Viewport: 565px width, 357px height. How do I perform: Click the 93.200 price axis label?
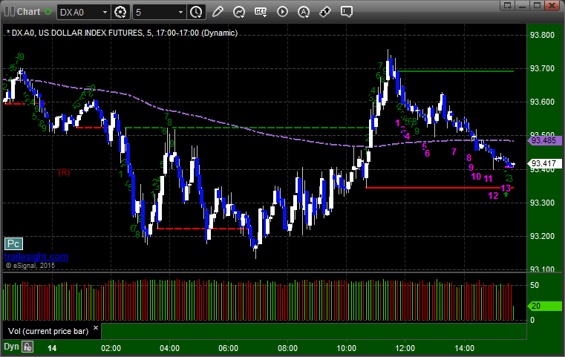coord(542,236)
